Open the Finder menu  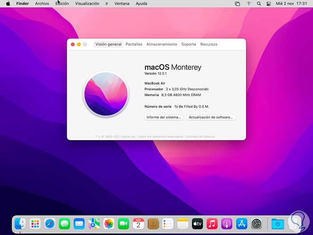coord(22,4)
